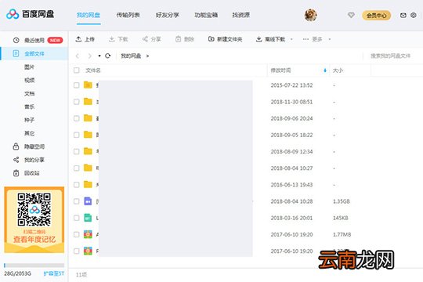This screenshot has height=282, width=423.
Task: Switch to the 我的网盘 tab
Action: pyautogui.click(x=89, y=15)
